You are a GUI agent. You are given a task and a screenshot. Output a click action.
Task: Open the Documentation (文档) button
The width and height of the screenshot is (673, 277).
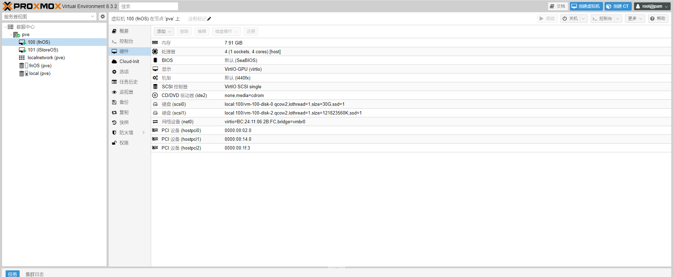558,6
